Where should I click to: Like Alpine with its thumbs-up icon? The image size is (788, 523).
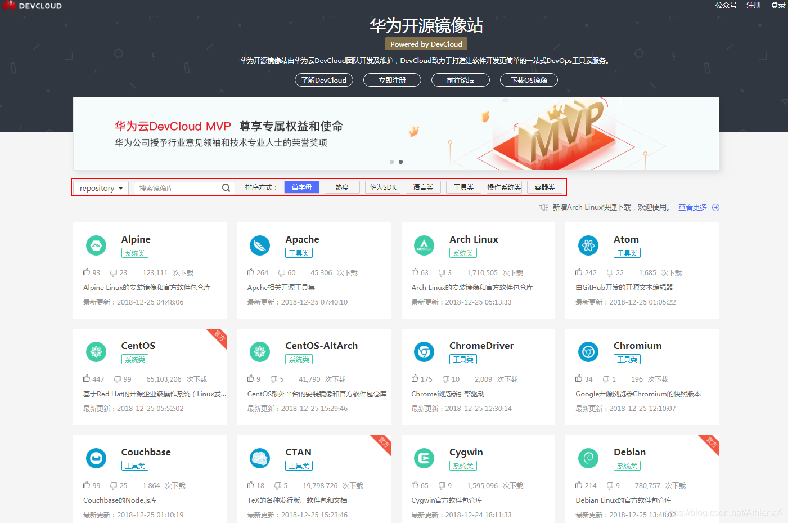(87, 272)
